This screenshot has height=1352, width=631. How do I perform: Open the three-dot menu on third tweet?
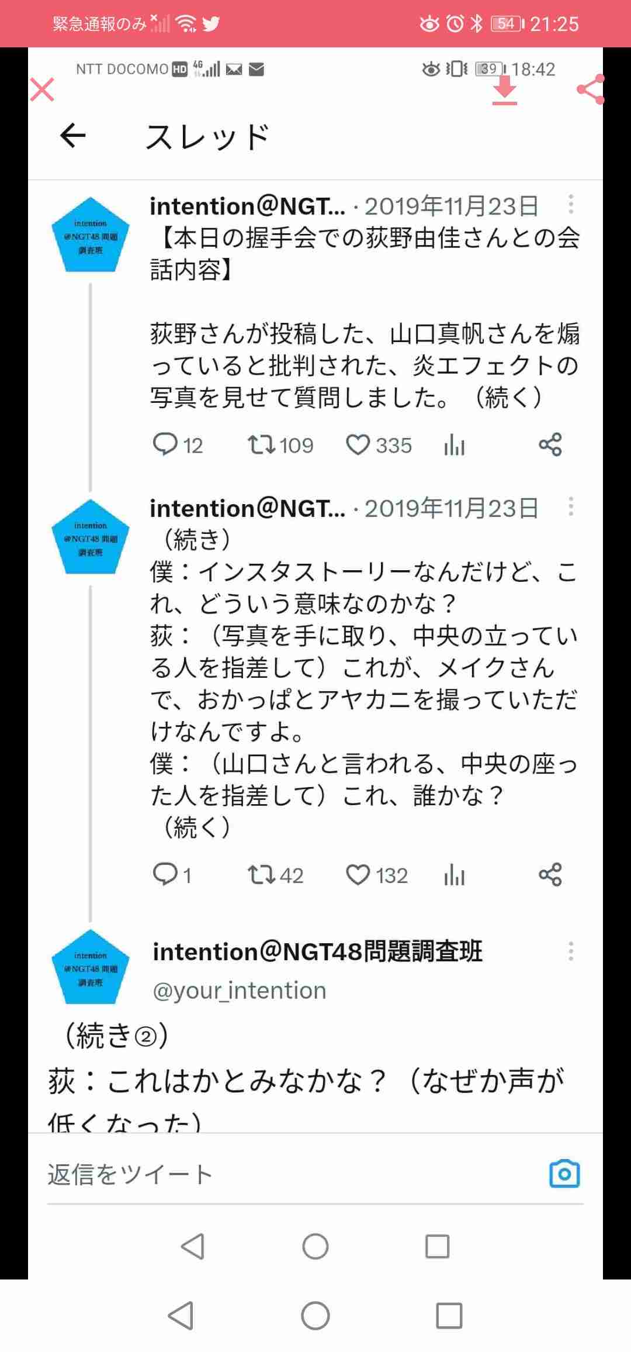pyautogui.click(x=571, y=951)
